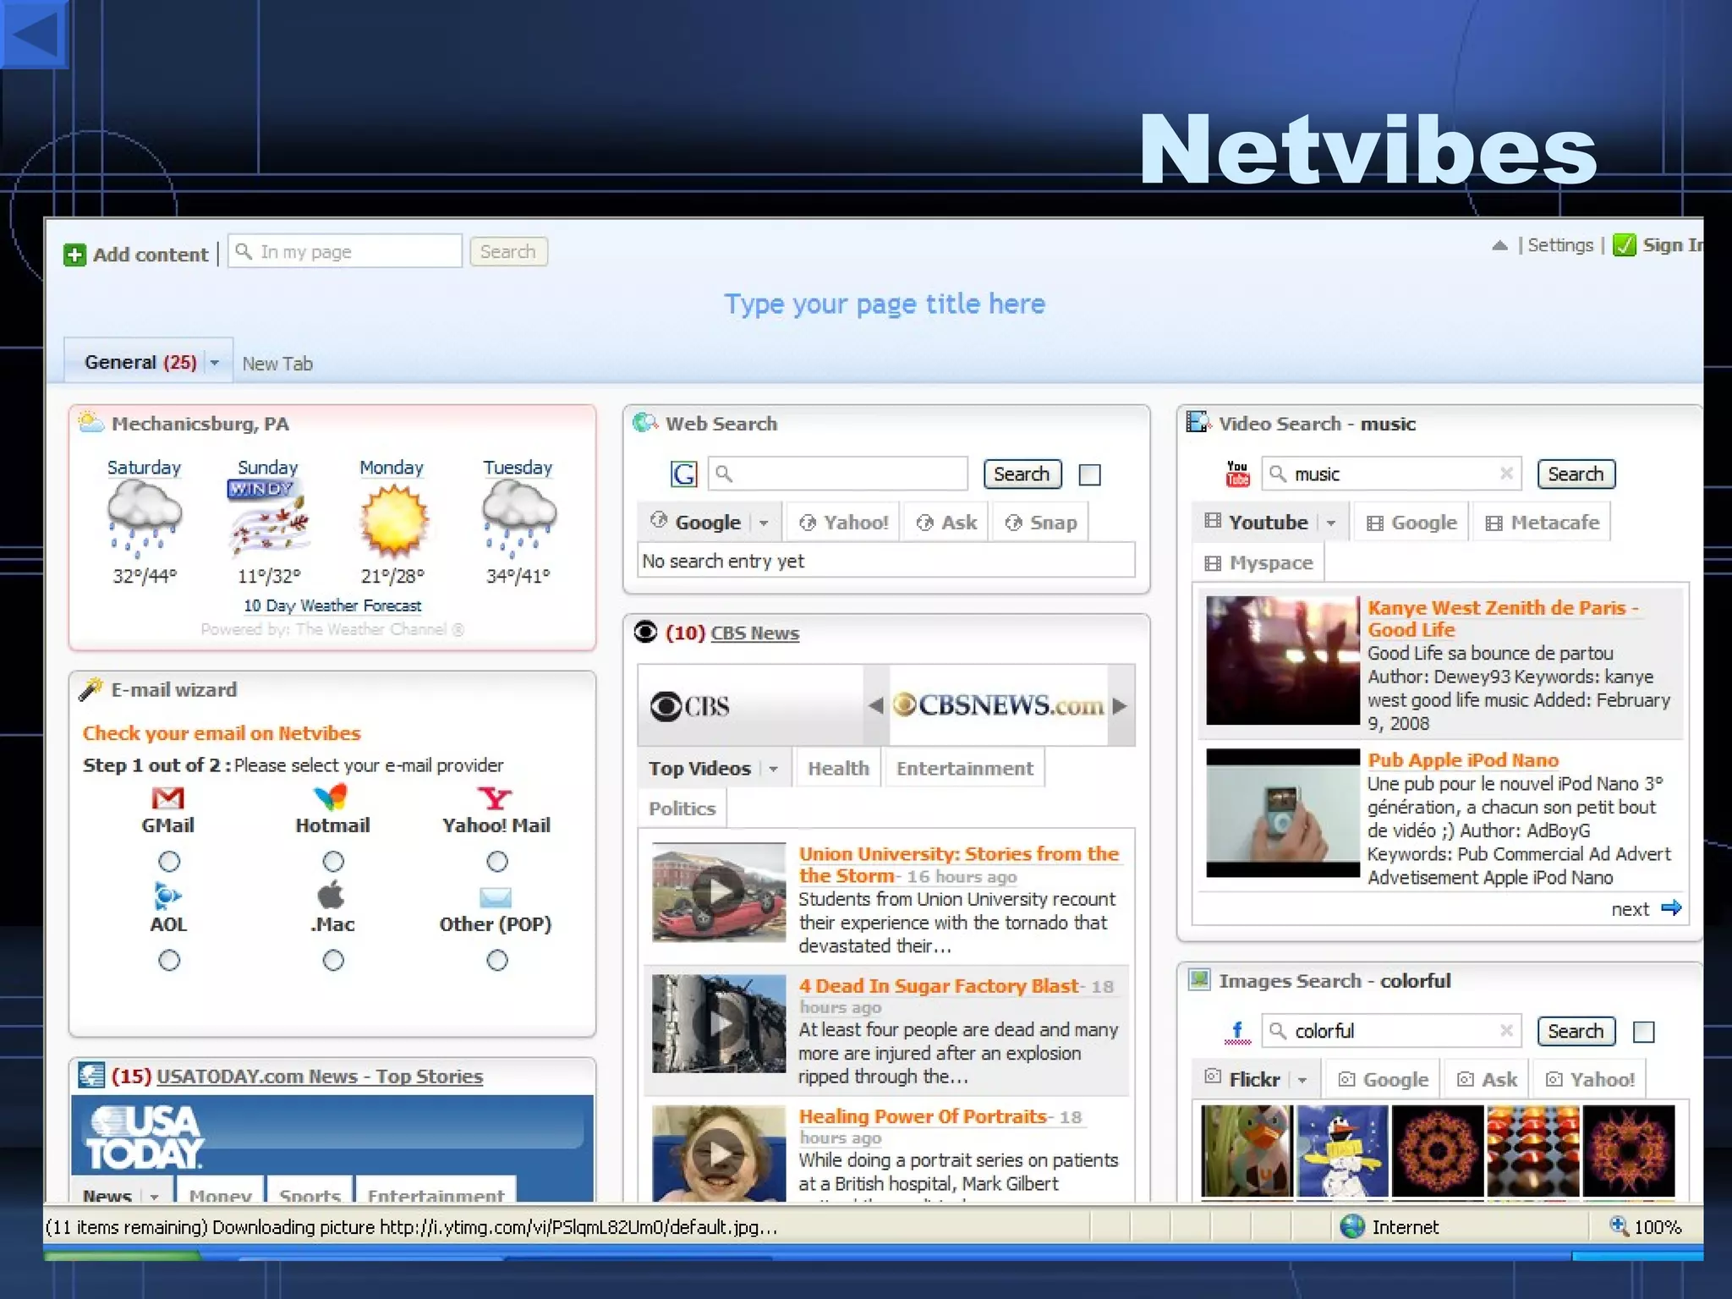Switch to Myspace video tab
1732x1299 pixels.
point(1259,563)
